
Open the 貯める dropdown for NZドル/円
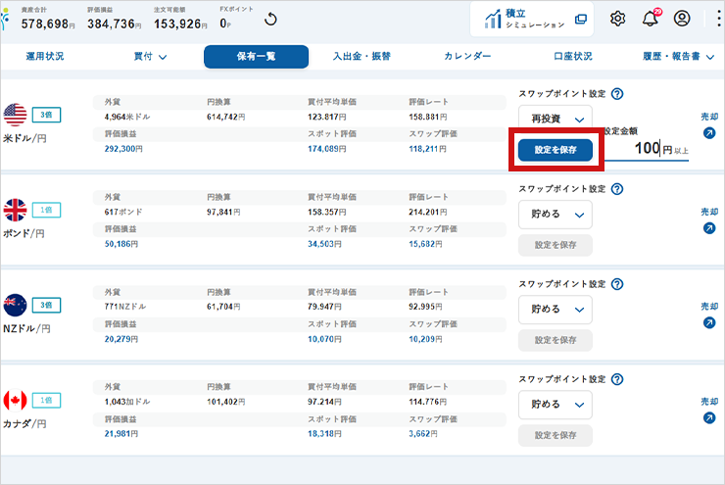tap(556, 310)
